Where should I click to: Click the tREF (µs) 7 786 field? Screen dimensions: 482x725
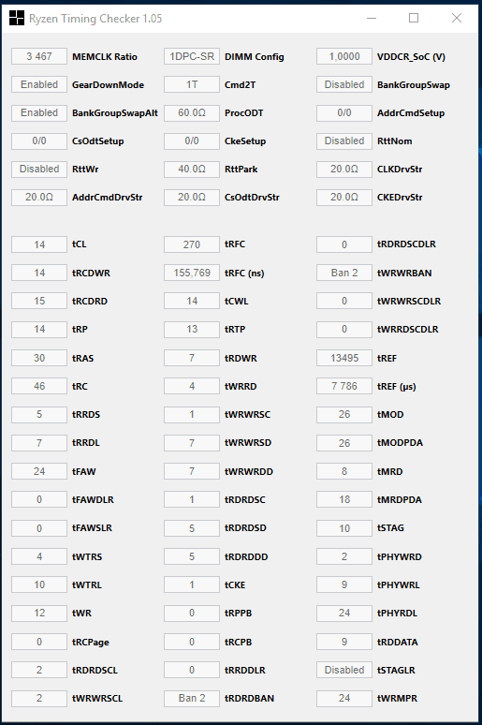[344, 386]
